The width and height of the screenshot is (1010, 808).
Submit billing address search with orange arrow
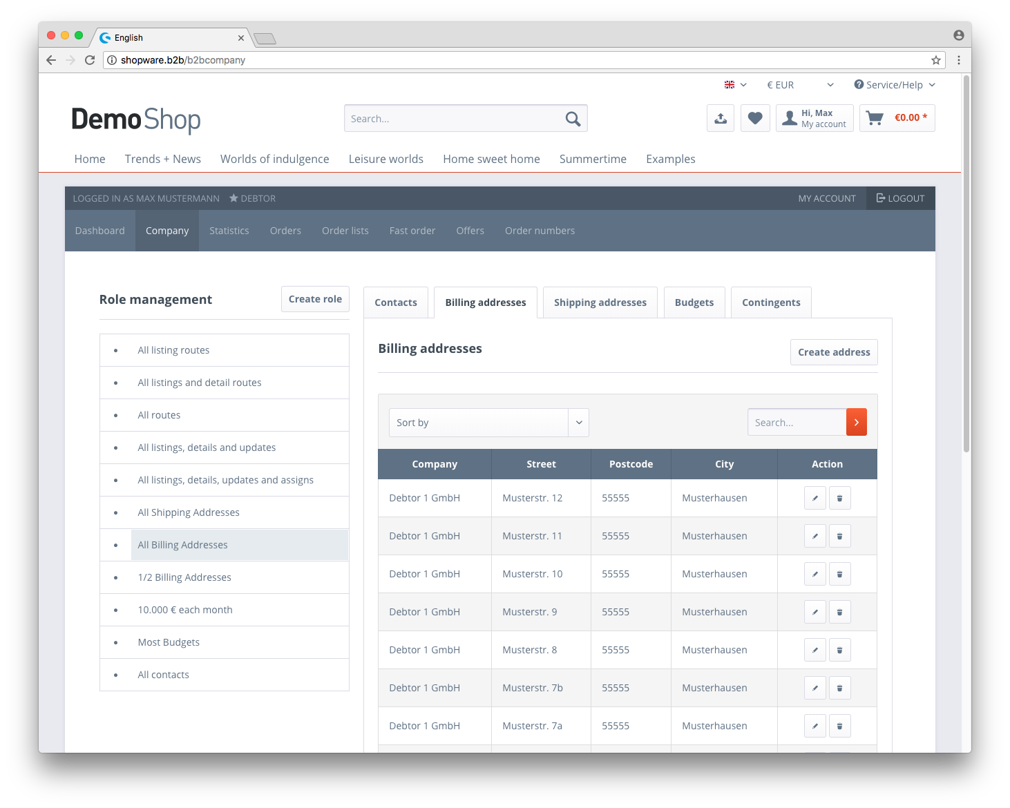(x=857, y=422)
